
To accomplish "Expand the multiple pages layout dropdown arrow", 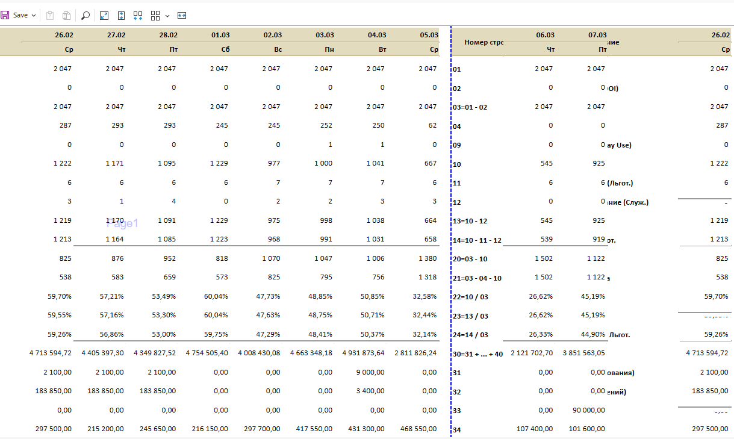I will 167,16.
